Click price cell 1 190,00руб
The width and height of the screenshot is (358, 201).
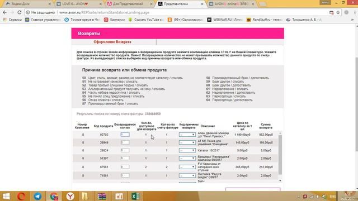(x=242, y=135)
